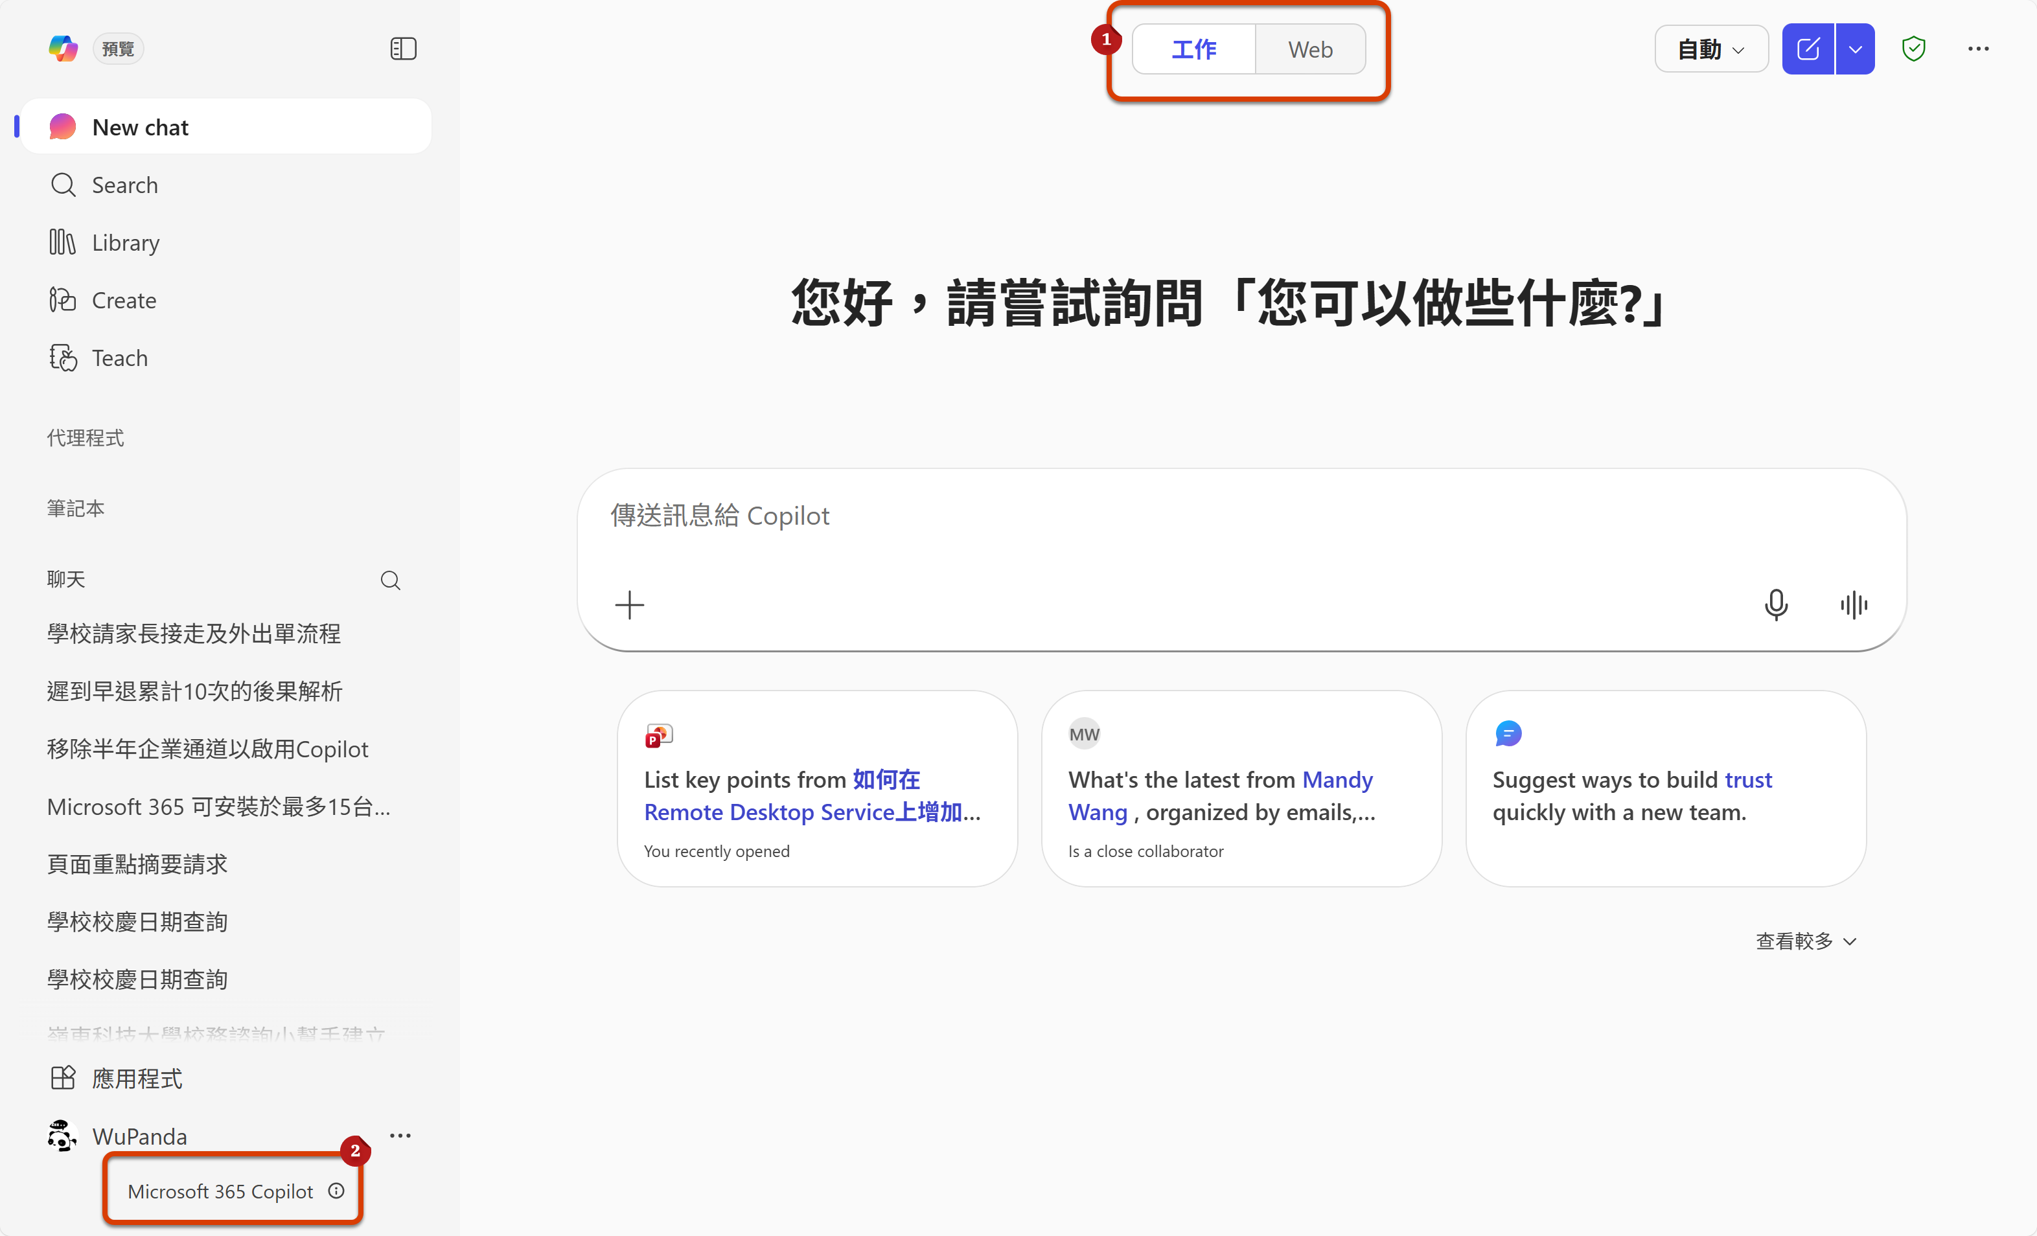The image size is (2037, 1236).
Task: Open the green shield protection icon
Action: pos(1913,49)
